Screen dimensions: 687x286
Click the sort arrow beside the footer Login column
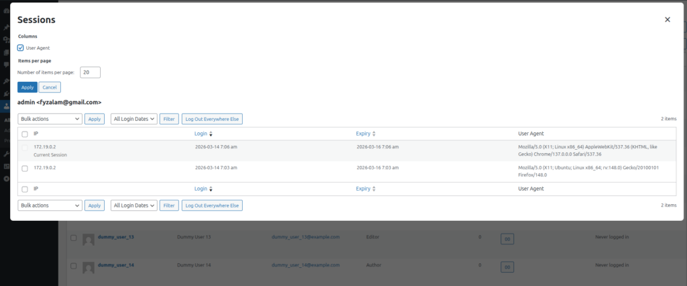211,189
